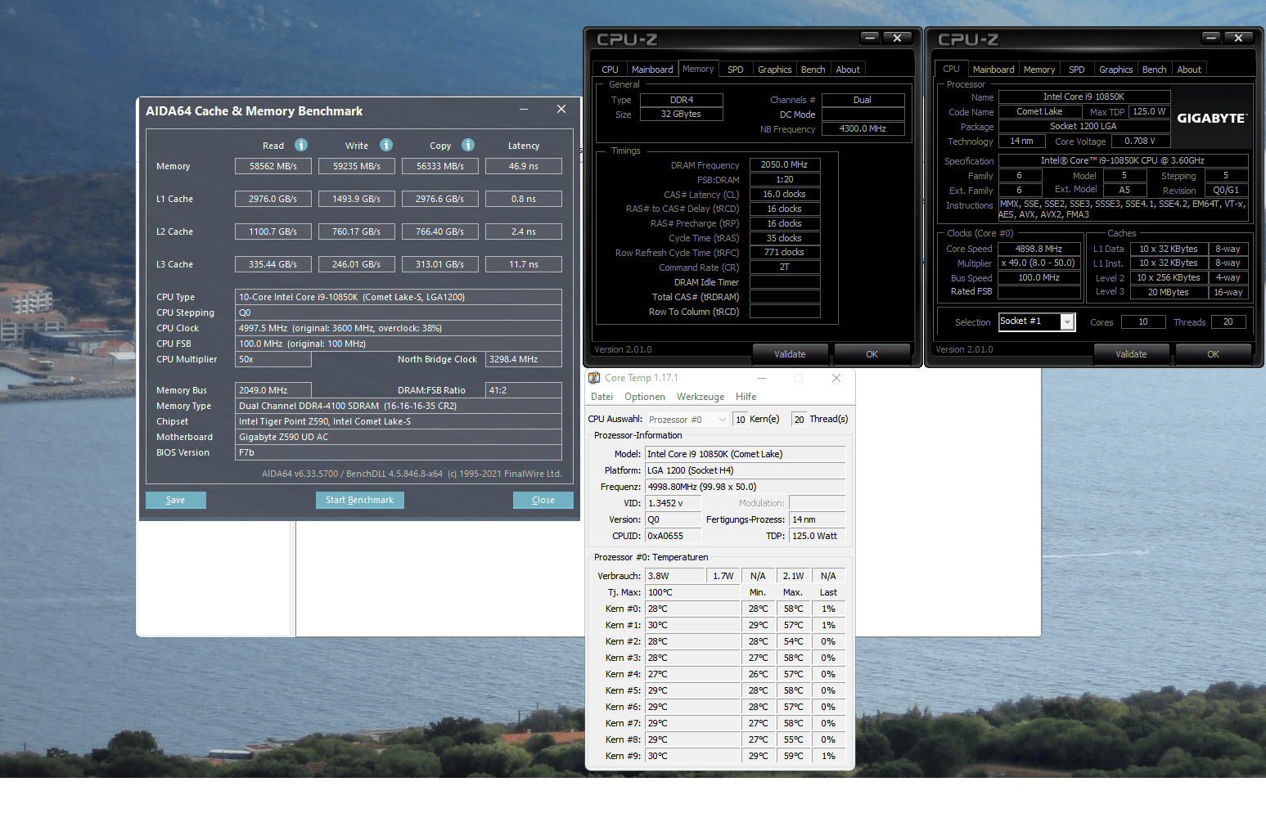Click the Core Temp thermometer title icon
The image size is (1266, 818).
pyautogui.click(x=594, y=378)
